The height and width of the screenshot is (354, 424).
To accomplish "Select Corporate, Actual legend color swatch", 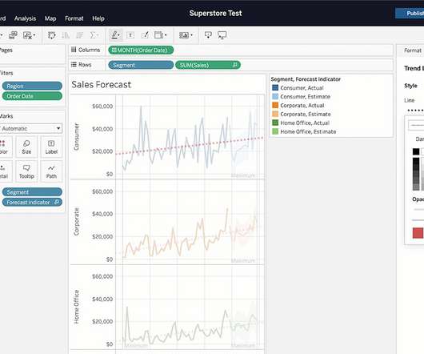I will tap(275, 105).
